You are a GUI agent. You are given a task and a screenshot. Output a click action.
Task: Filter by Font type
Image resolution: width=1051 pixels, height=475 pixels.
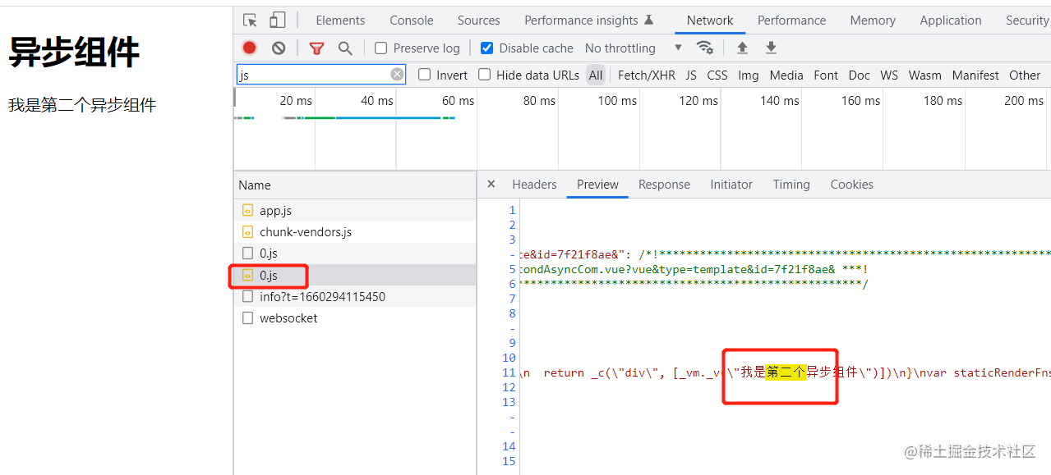[826, 75]
